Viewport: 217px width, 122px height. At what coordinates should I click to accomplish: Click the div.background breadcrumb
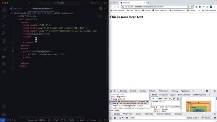63,13
